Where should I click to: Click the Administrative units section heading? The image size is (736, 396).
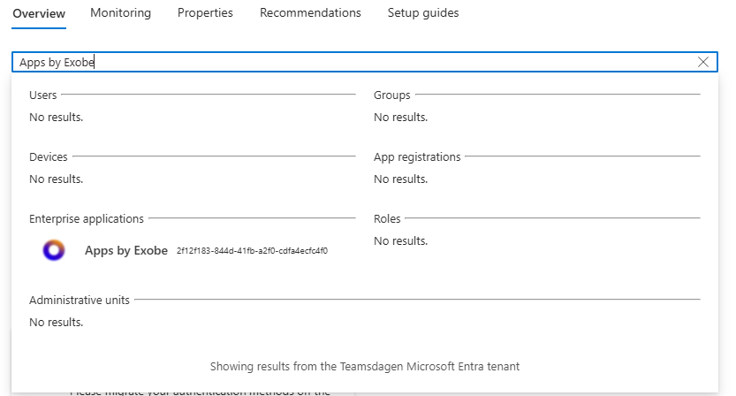(80, 301)
